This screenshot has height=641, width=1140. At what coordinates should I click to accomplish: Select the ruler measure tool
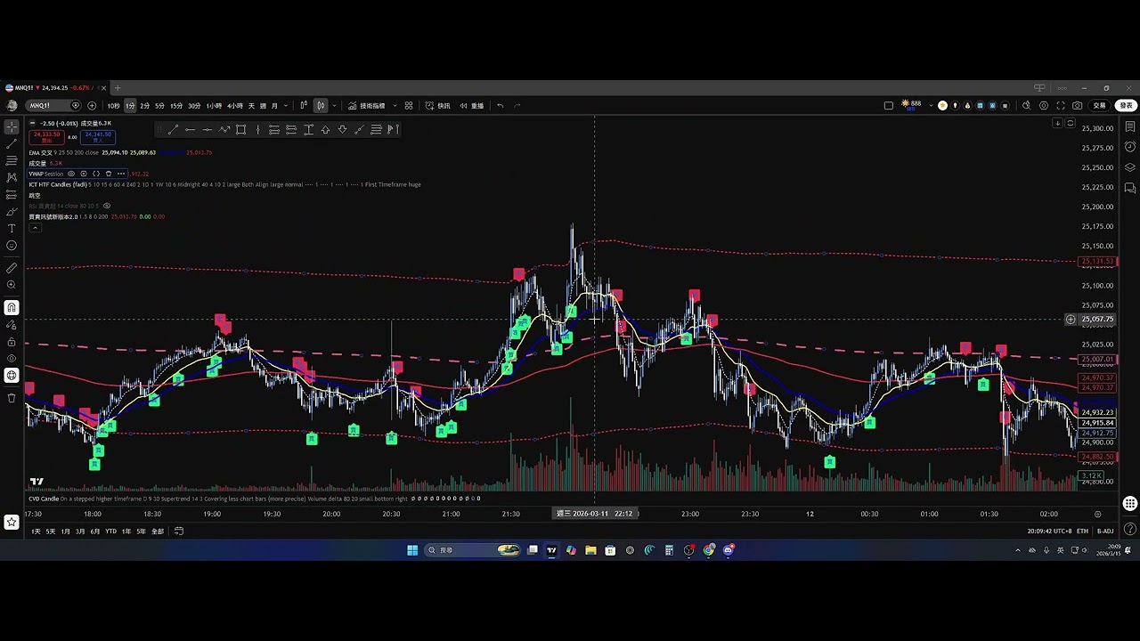coord(12,268)
